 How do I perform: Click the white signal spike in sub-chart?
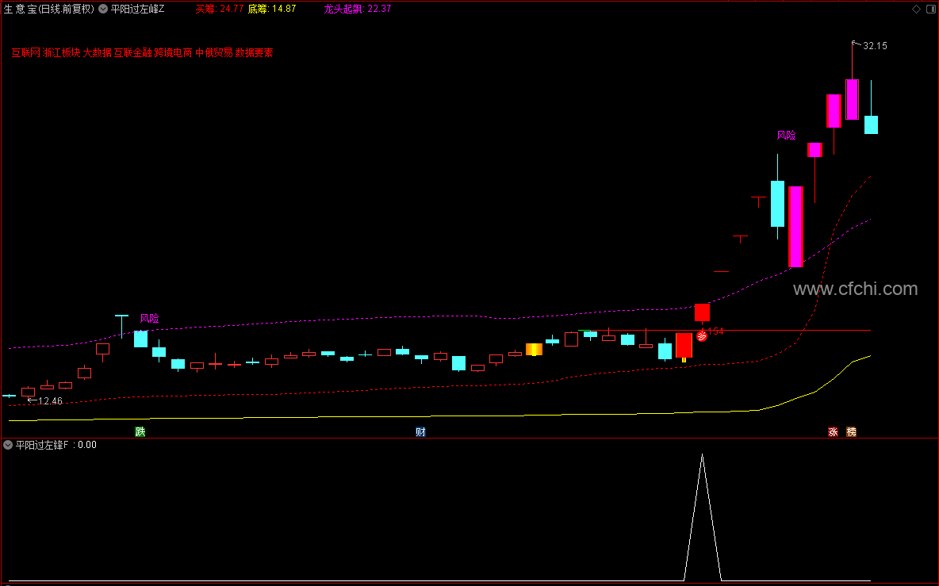point(703,517)
